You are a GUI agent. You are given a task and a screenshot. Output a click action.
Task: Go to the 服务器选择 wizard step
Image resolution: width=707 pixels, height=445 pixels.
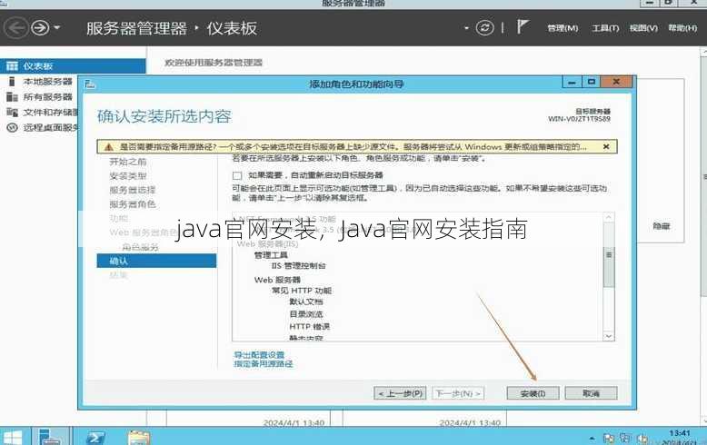pyautogui.click(x=133, y=190)
